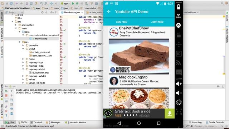The height and width of the screenshot is (129, 229).
Task: Switch to the JSON FEED tab
Action: (x=157, y=22)
